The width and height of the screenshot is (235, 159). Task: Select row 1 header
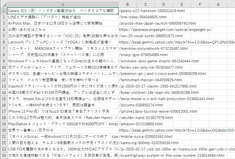4,11
